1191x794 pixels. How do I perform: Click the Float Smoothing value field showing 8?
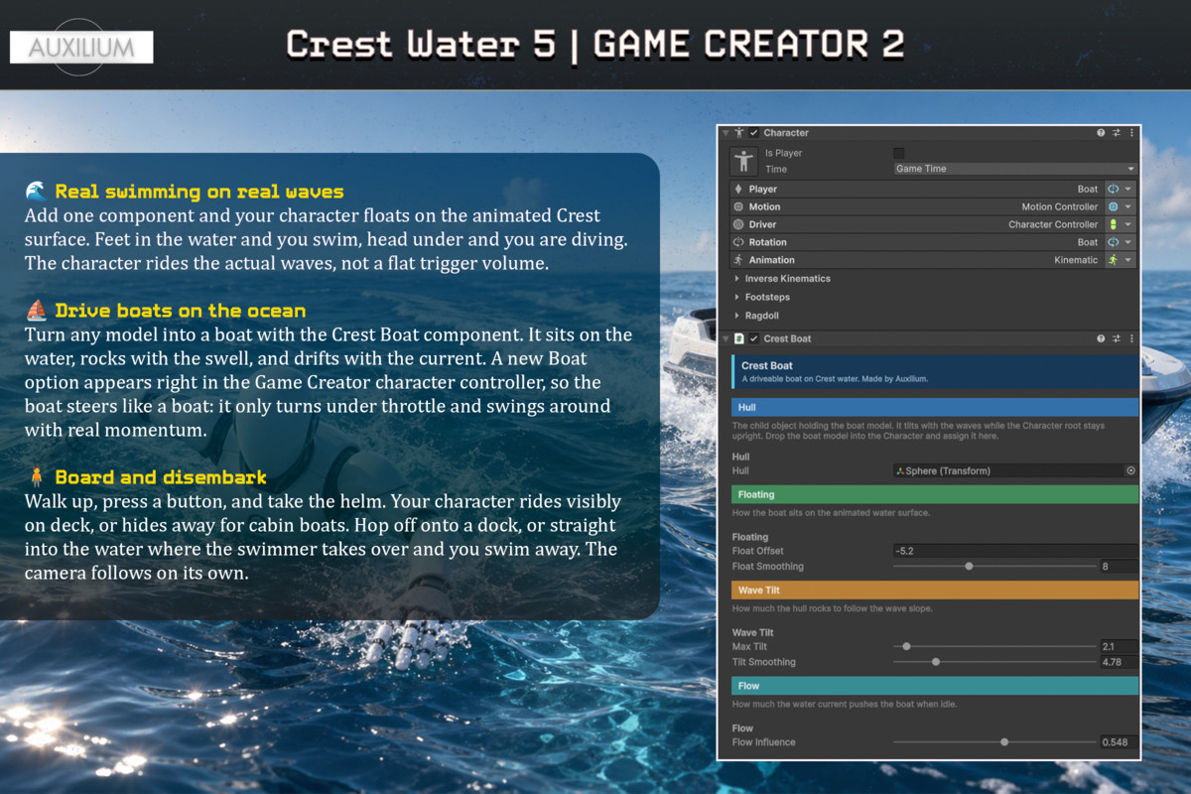1119,567
